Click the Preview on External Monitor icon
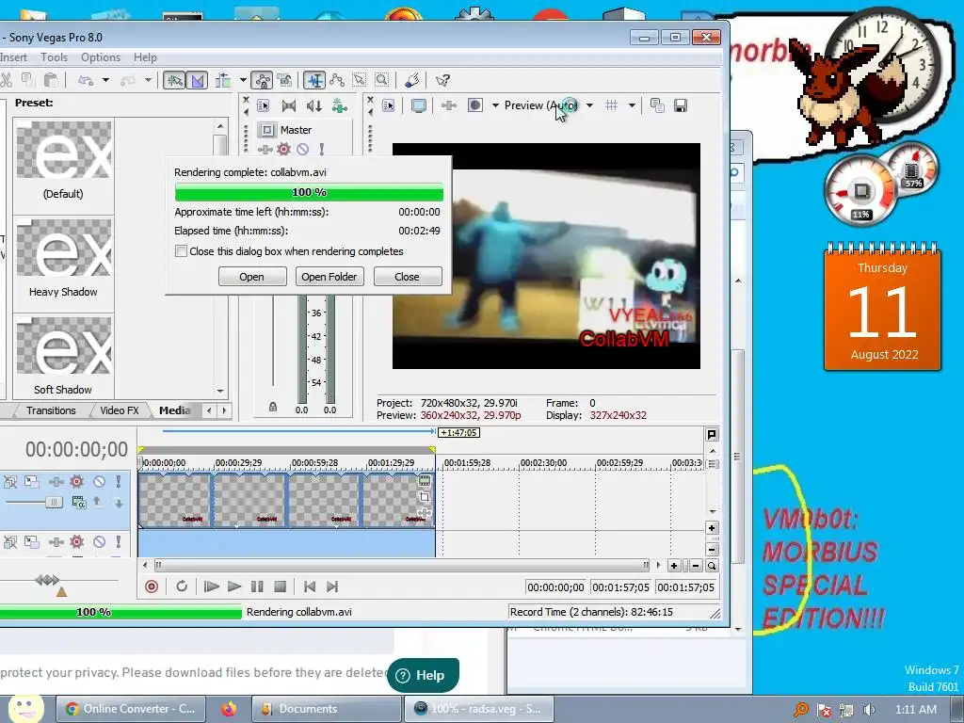This screenshot has height=723, width=964. pyautogui.click(x=419, y=105)
